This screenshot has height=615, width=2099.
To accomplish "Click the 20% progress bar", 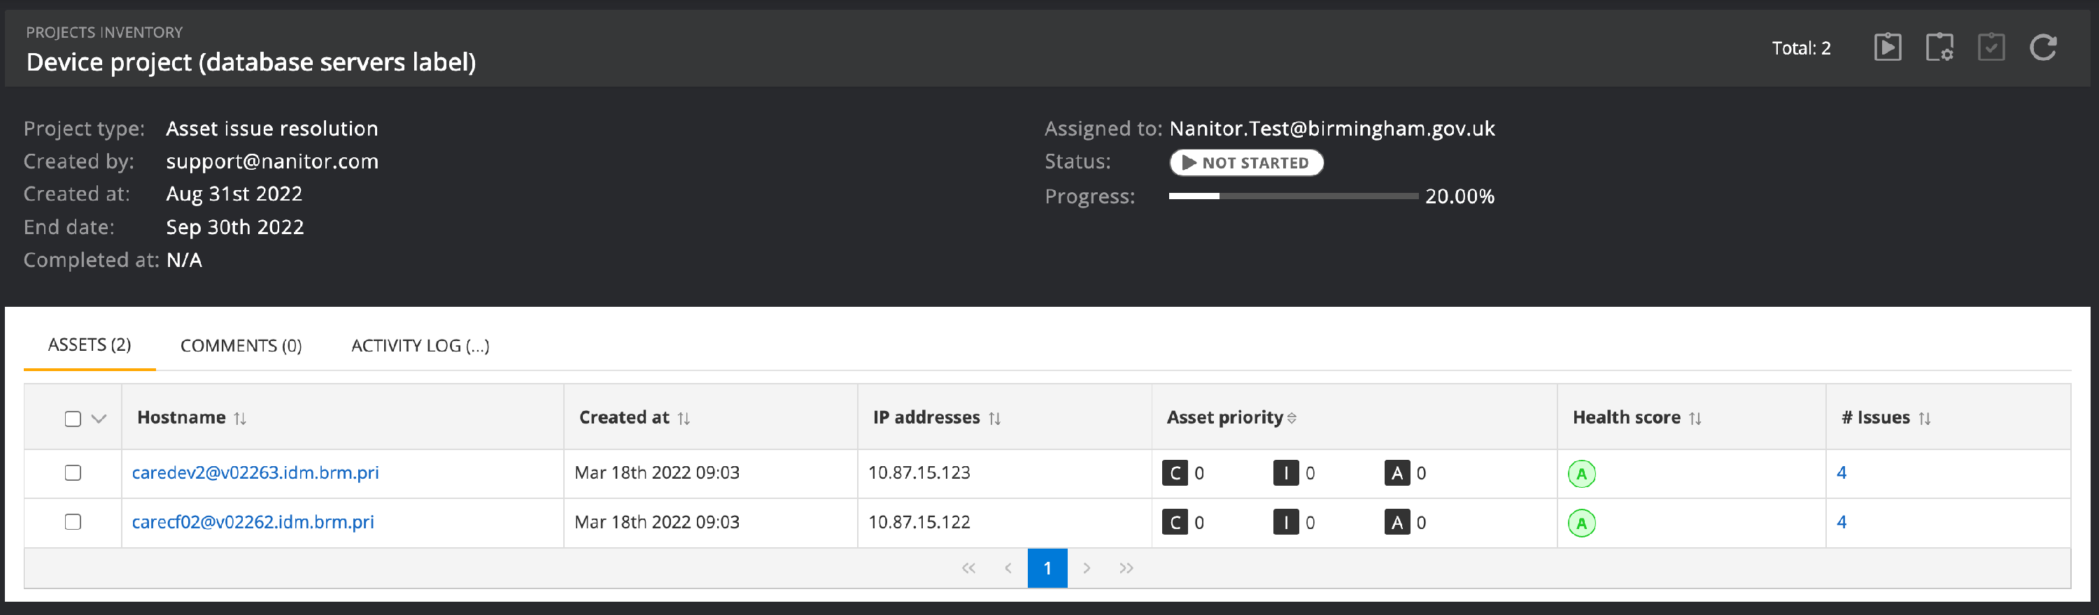I will click(x=1293, y=196).
